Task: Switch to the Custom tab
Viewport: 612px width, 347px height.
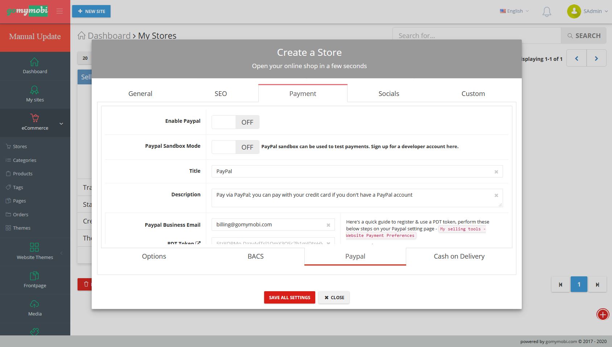Action: click(473, 93)
